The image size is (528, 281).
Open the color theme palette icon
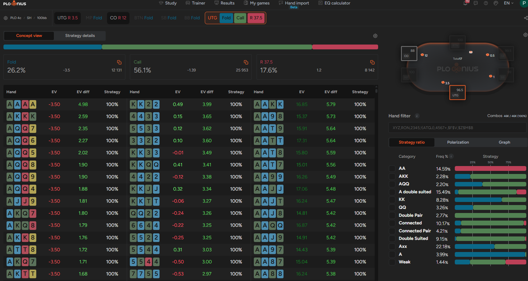pyautogui.click(x=496, y=3)
